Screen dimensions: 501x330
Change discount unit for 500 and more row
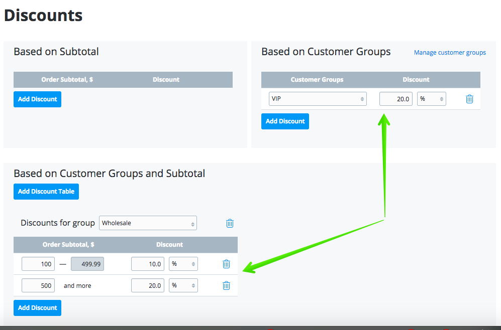(x=183, y=285)
